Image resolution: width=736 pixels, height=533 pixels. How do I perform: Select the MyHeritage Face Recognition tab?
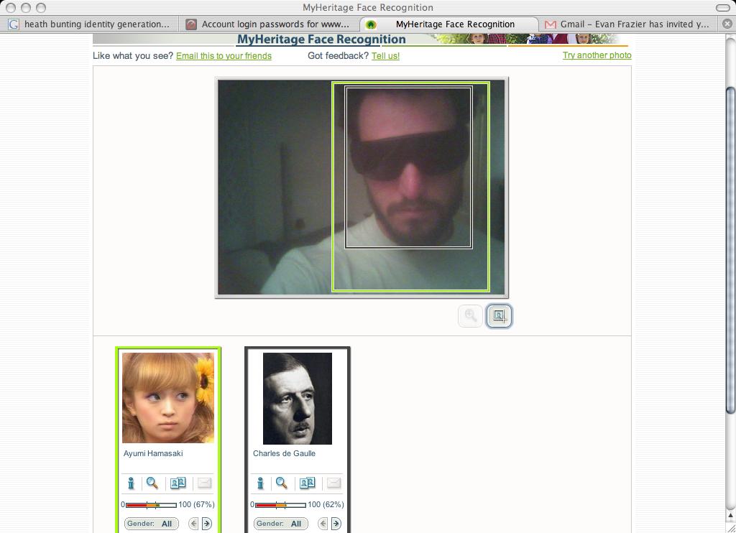coord(449,24)
